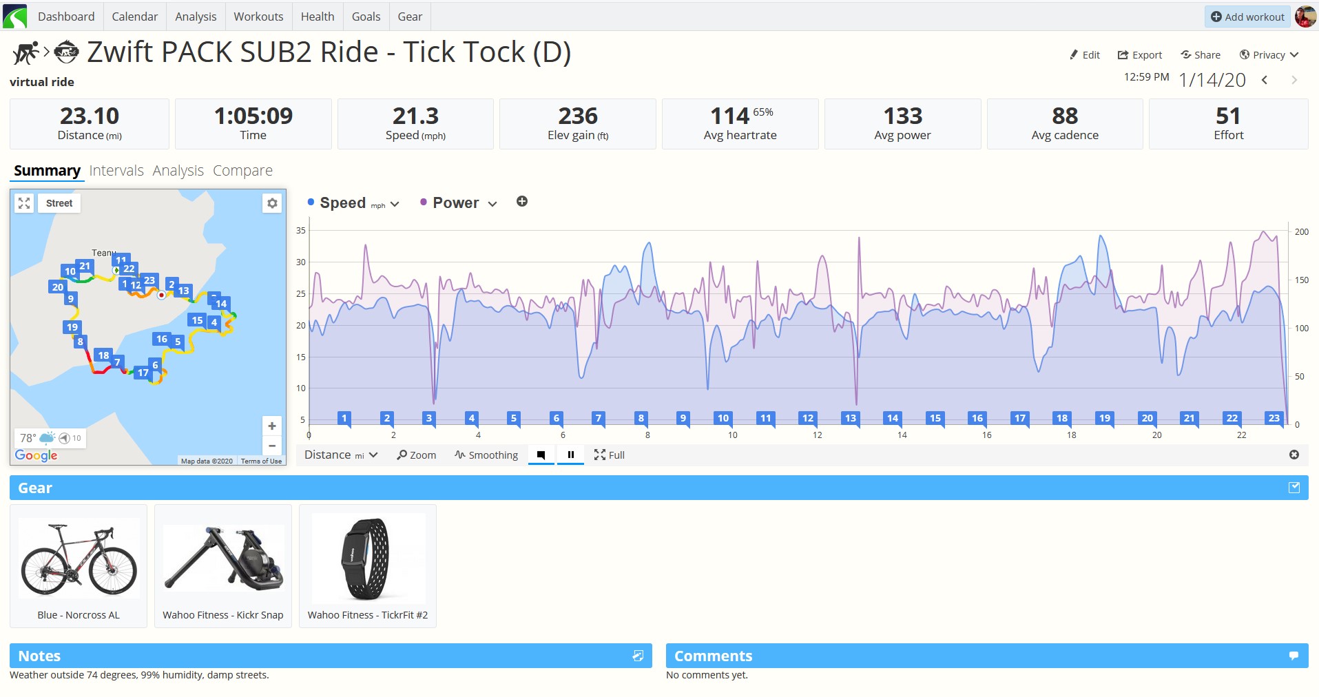Open map settings gear
This screenshot has height=697, width=1319.
pyautogui.click(x=272, y=203)
